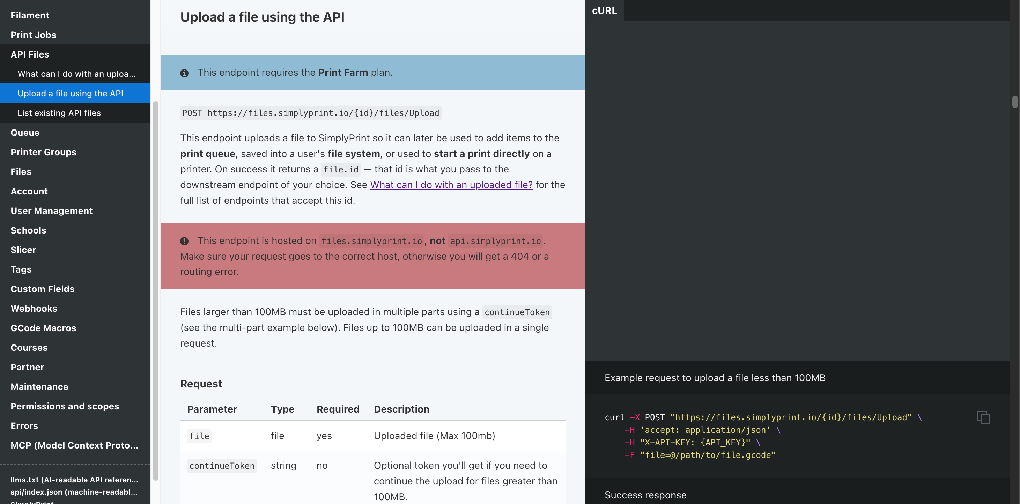Image resolution: width=1020 pixels, height=504 pixels.
Task: Open llms.txt AI-readable API reference link
Action: coord(74,480)
